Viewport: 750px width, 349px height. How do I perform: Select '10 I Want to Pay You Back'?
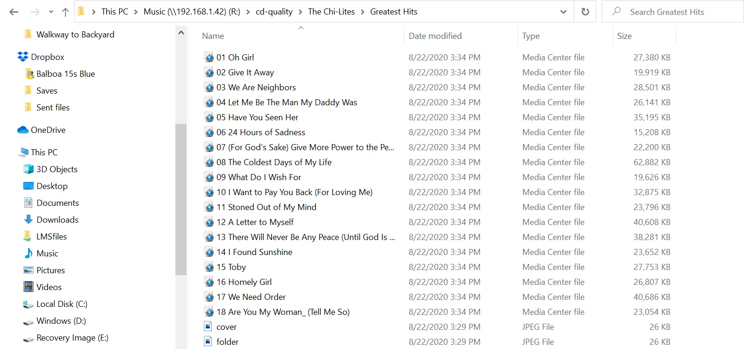pyautogui.click(x=294, y=192)
